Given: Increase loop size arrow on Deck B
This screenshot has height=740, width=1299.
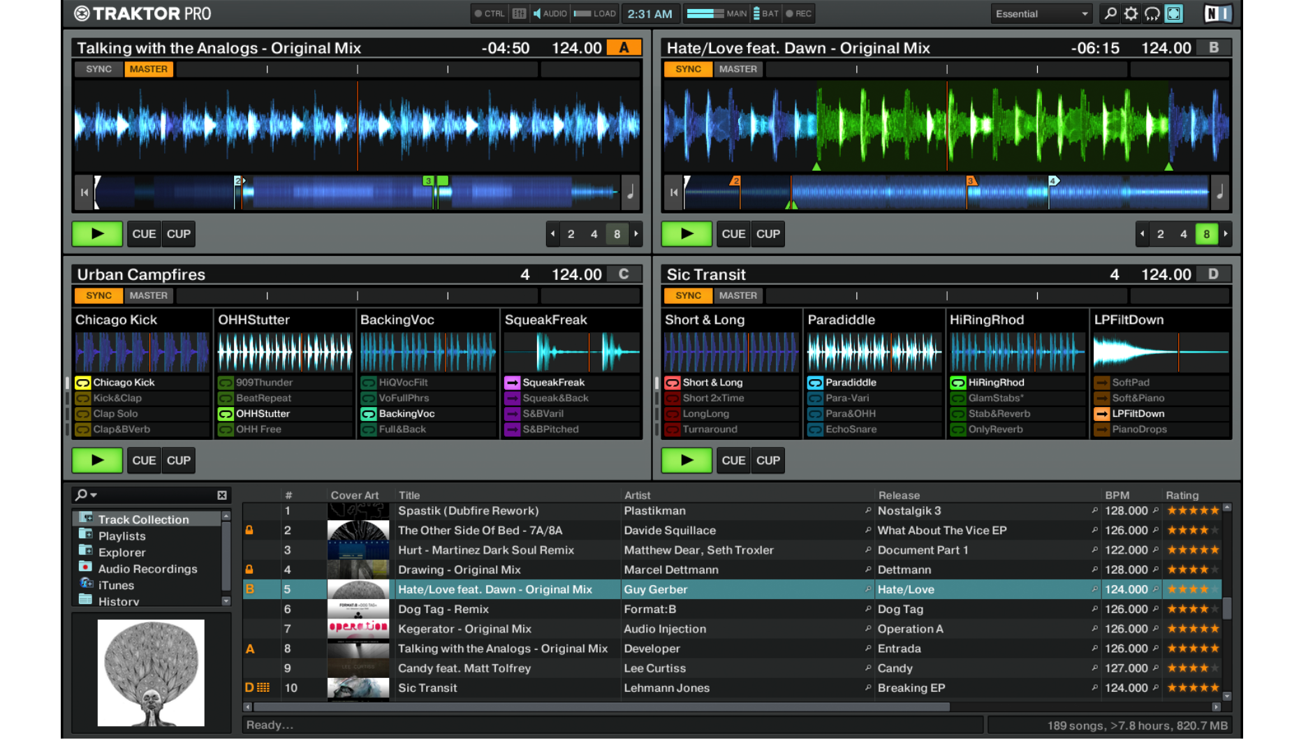Looking at the screenshot, I should point(1226,234).
